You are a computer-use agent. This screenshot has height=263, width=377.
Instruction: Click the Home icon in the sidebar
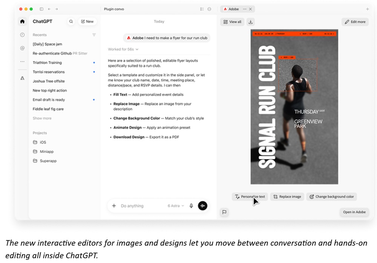coord(22,21)
